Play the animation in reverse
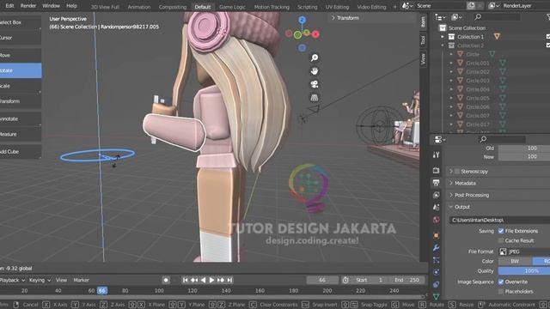Viewport: 550px width, 309px height. (203, 280)
